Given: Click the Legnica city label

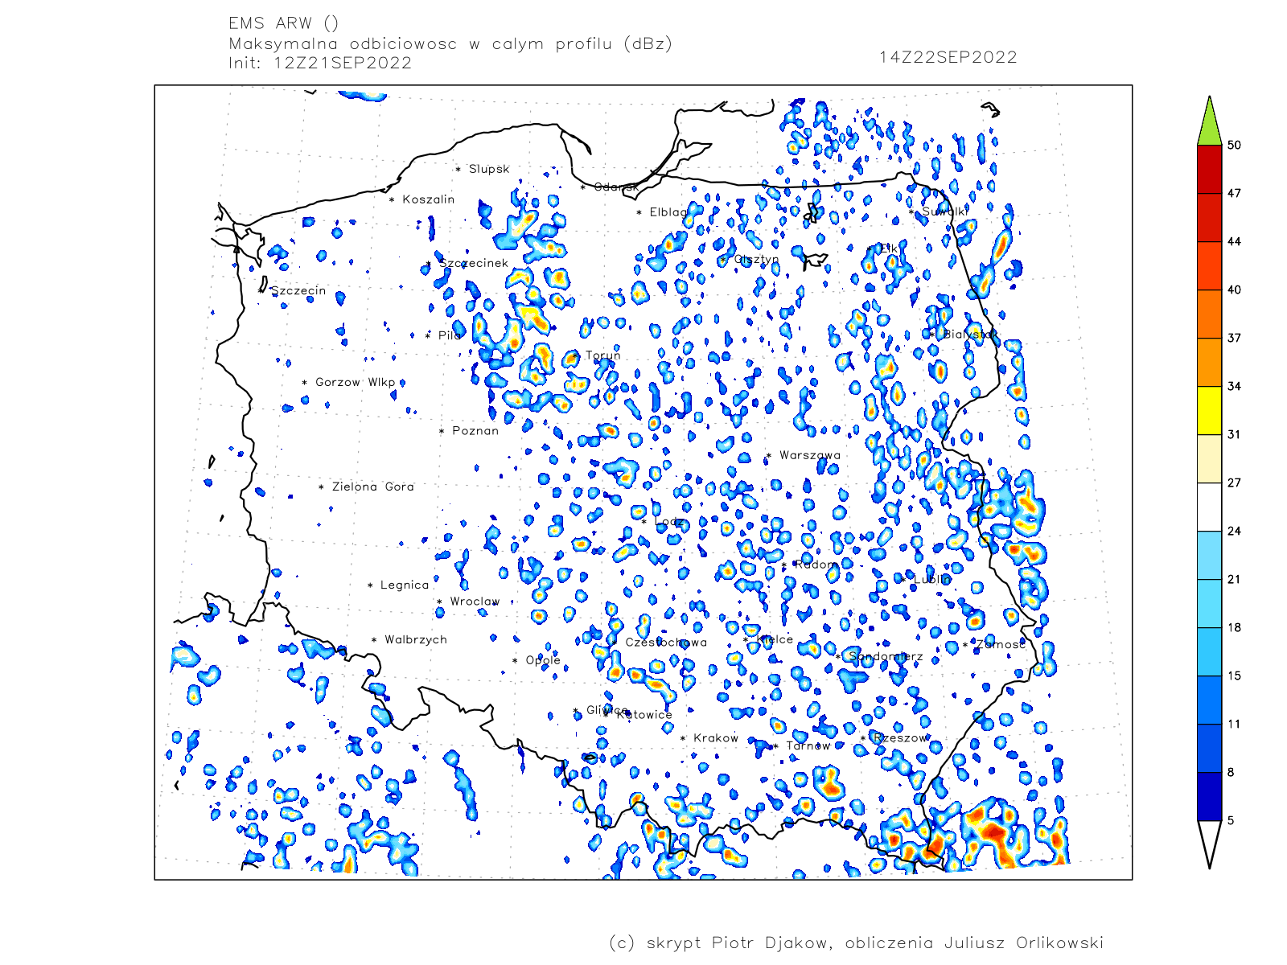Looking at the screenshot, I should (x=405, y=585).
